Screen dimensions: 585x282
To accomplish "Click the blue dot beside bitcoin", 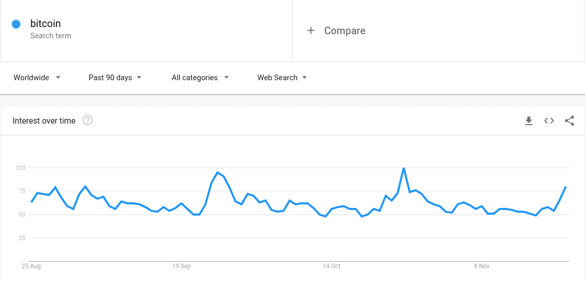I will click(16, 24).
